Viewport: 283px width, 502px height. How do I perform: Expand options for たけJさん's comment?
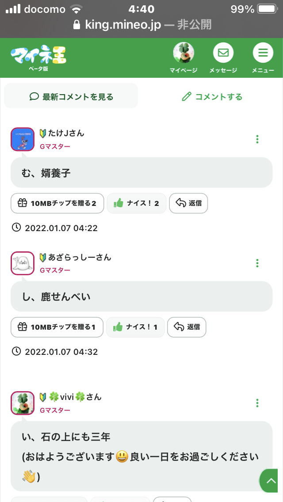257,139
